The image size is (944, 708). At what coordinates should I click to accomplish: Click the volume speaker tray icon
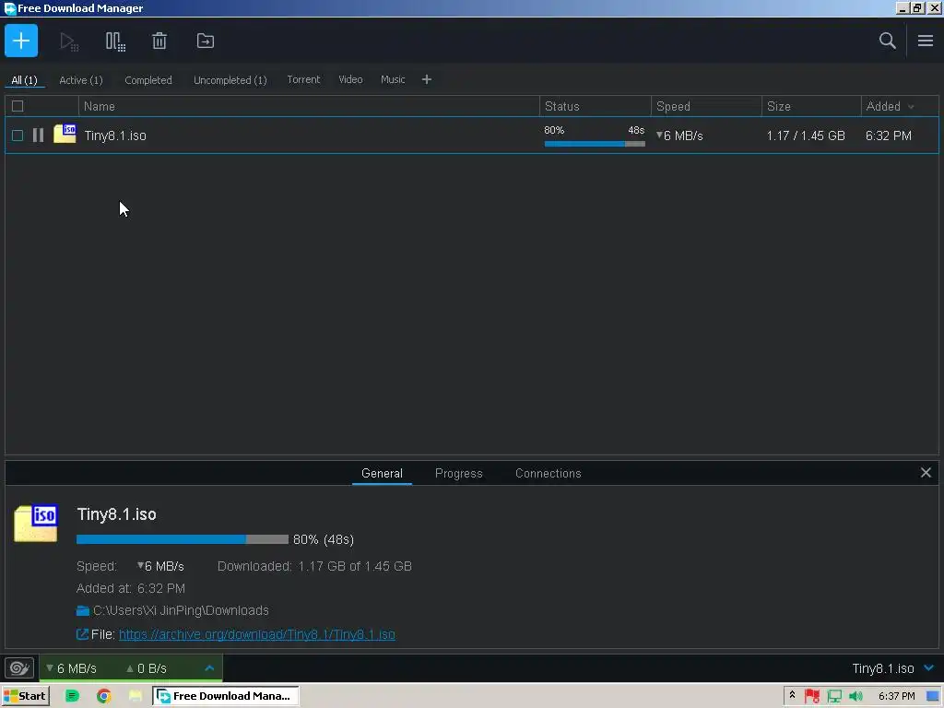click(855, 697)
